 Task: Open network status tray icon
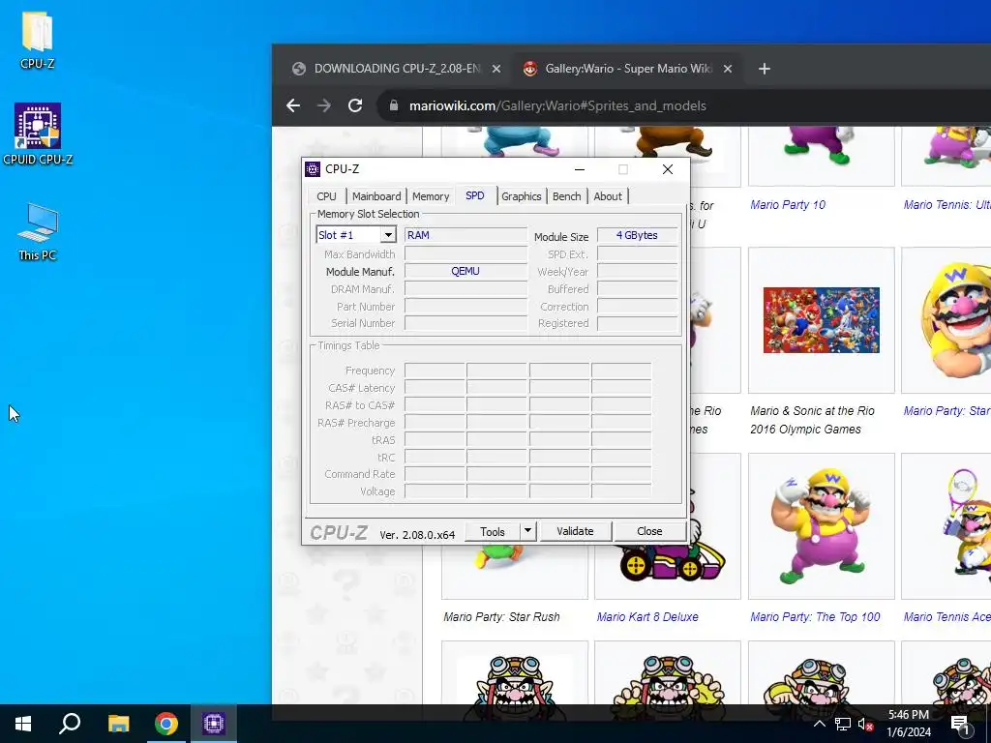click(843, 724)
